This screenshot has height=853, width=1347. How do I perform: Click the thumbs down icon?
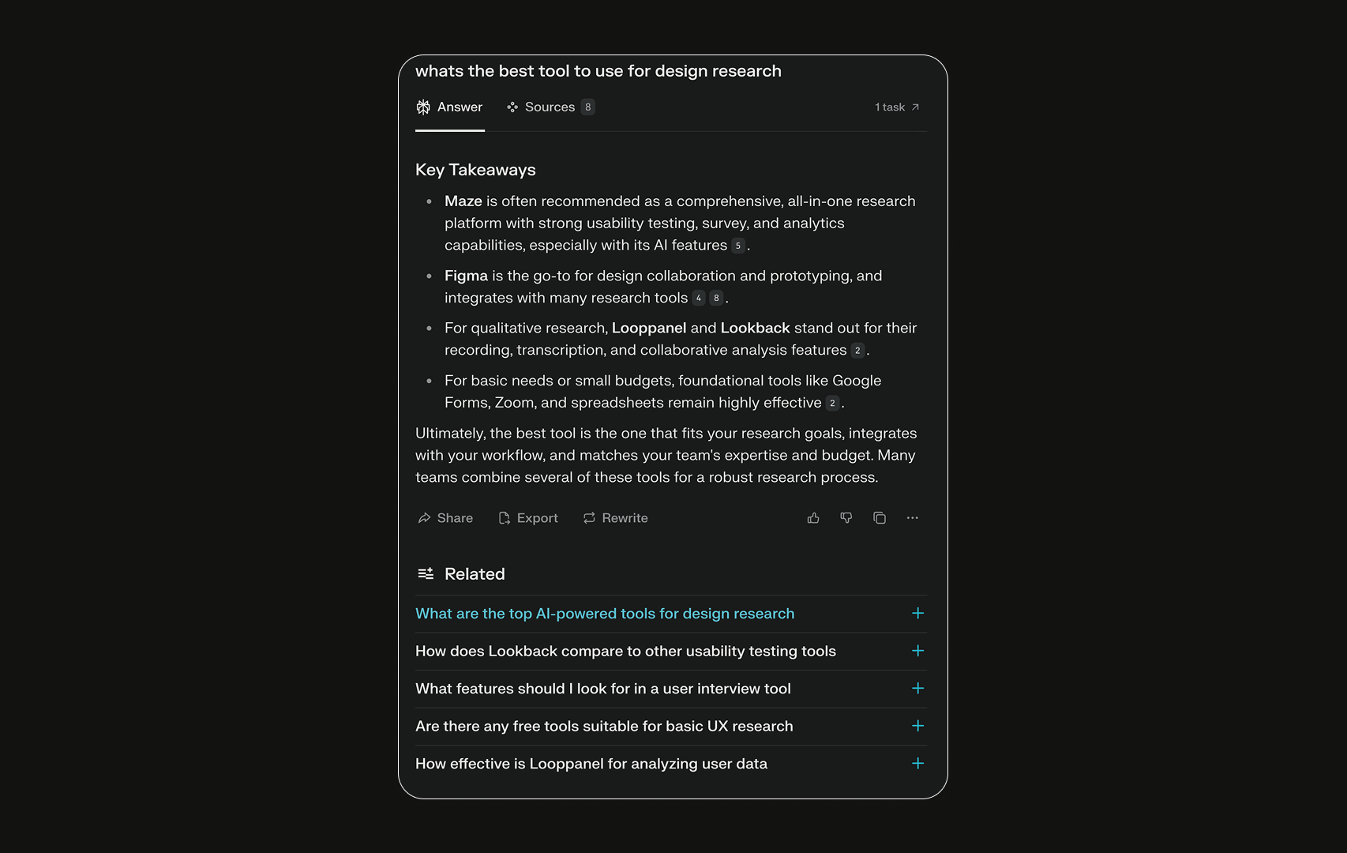846,518
